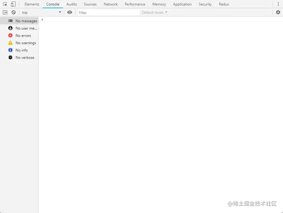Click the yellow warning triangle icon
This screenshot has width=283, height=213.
[10, 43]
